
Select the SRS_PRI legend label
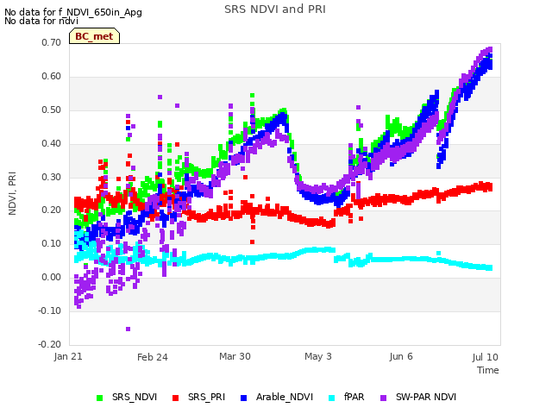point(206,397)
